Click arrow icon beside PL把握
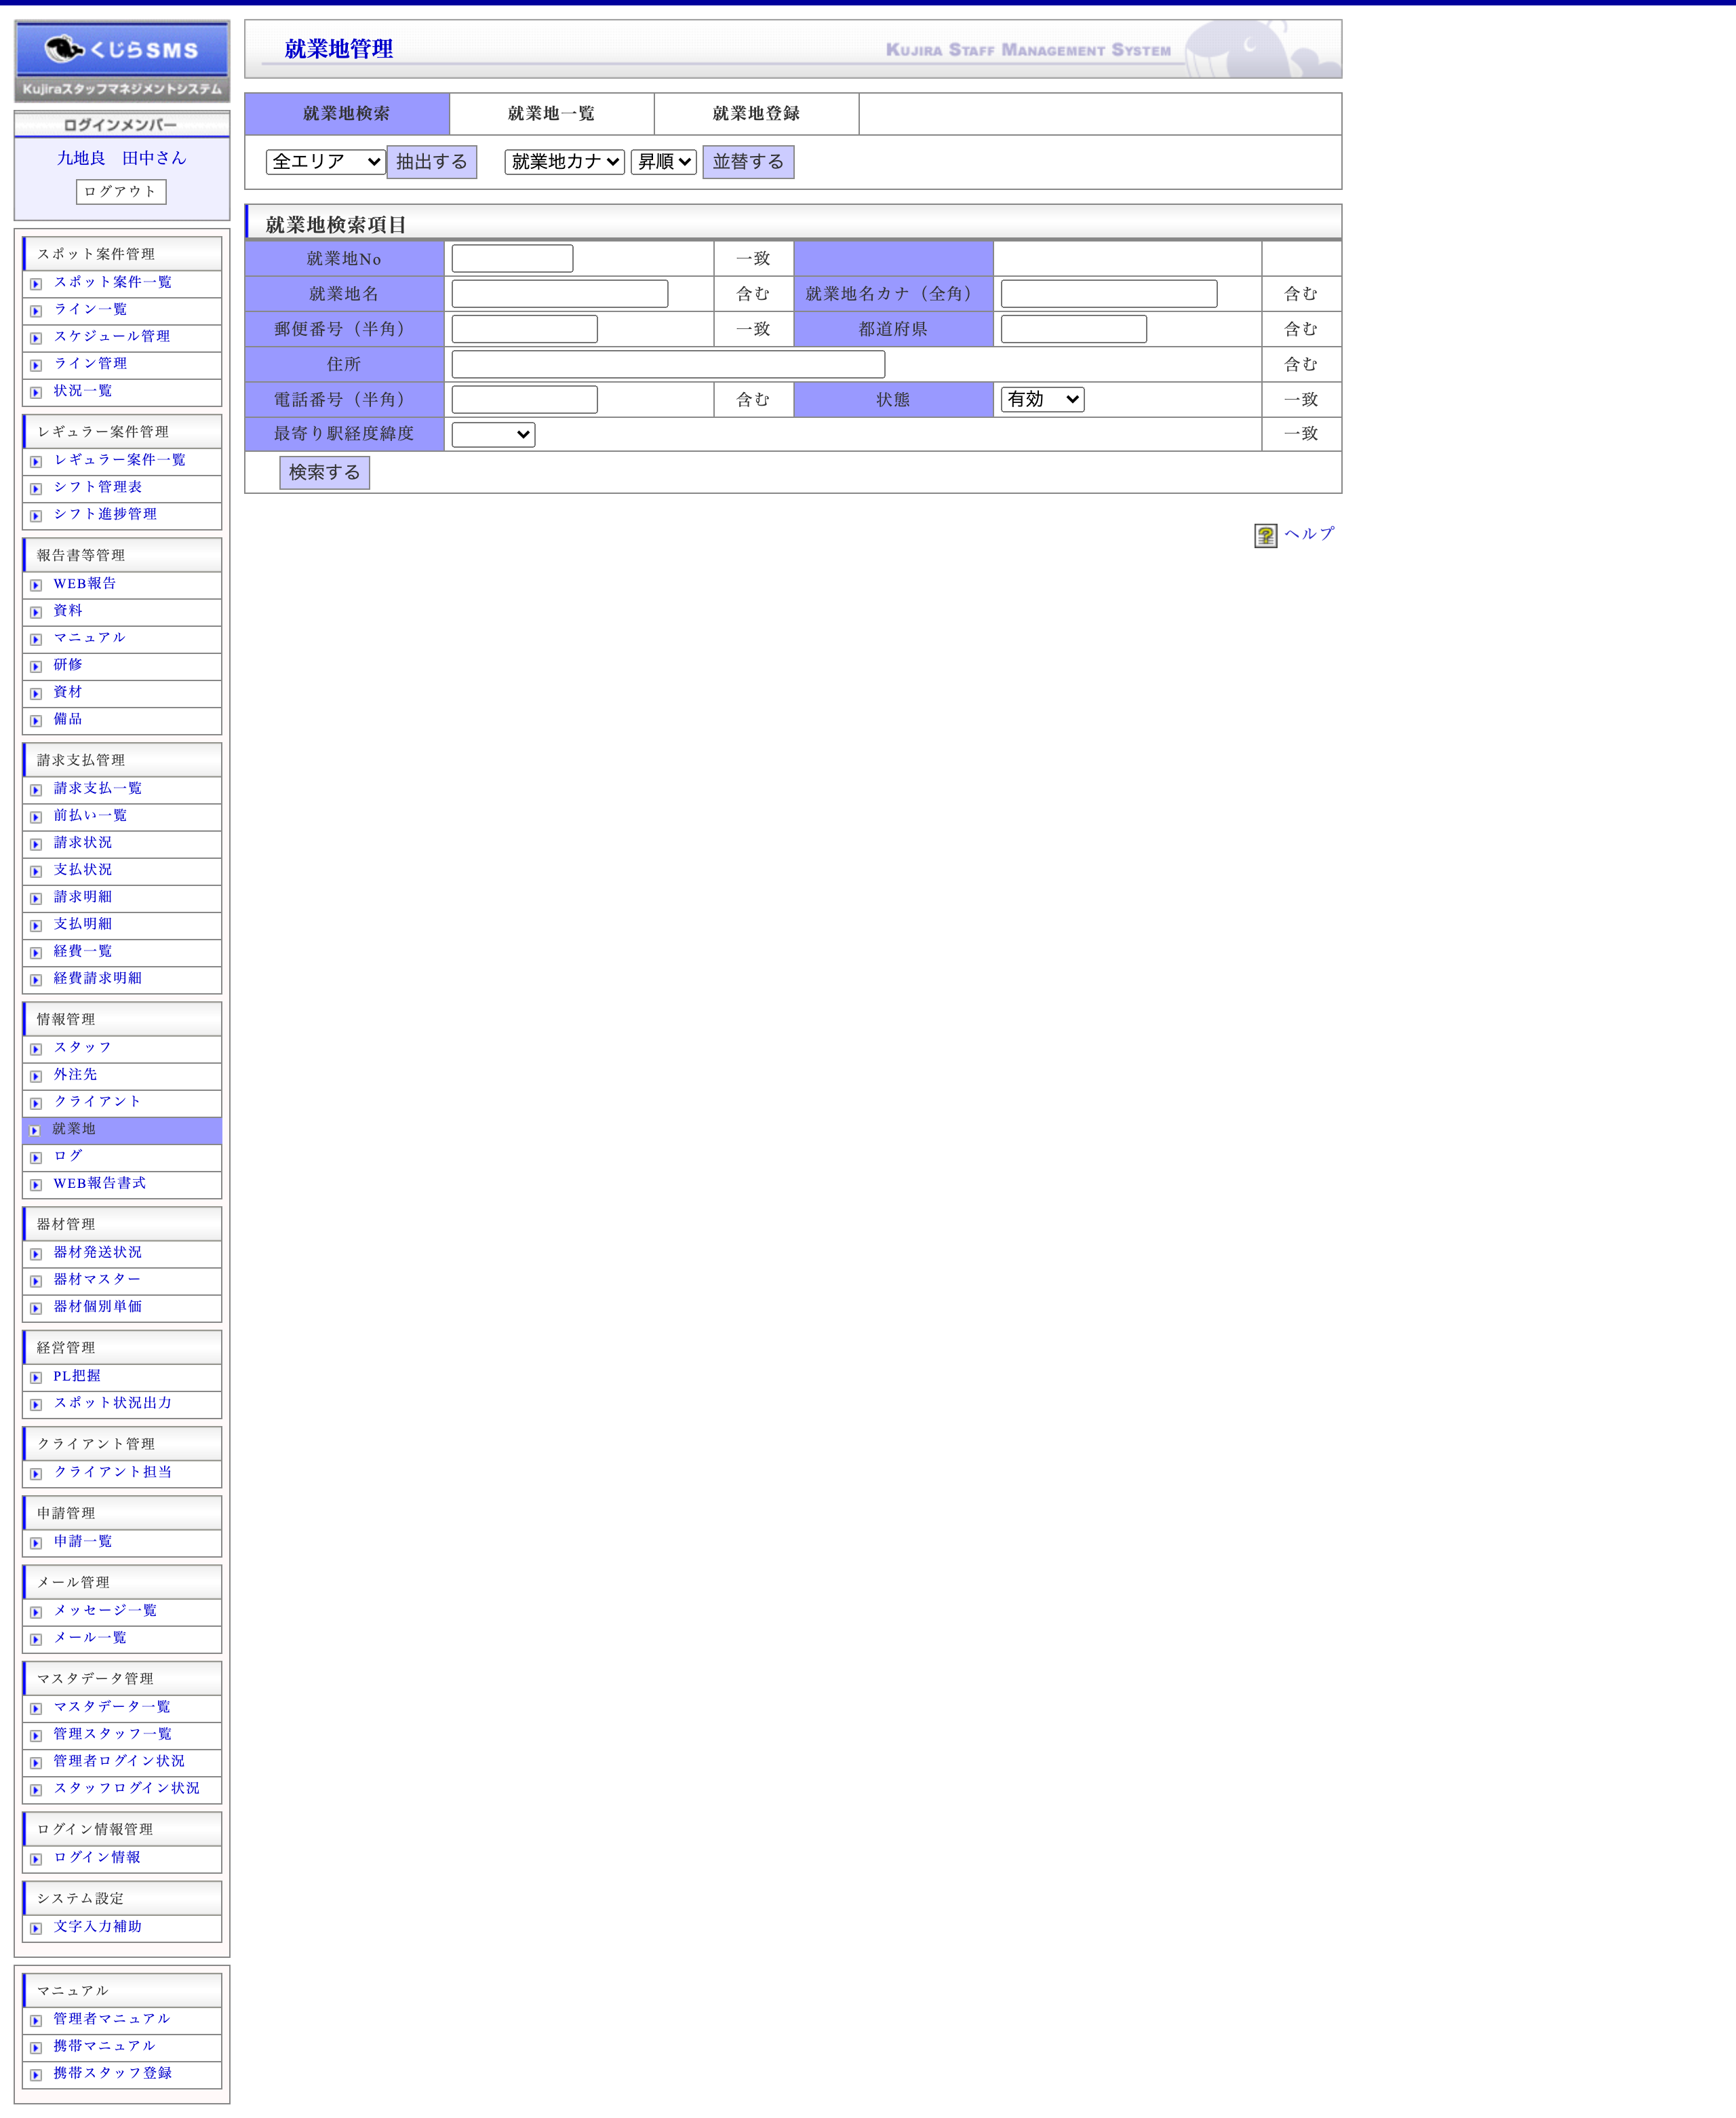The image size is (1736, 2118). pos(36,1378)
